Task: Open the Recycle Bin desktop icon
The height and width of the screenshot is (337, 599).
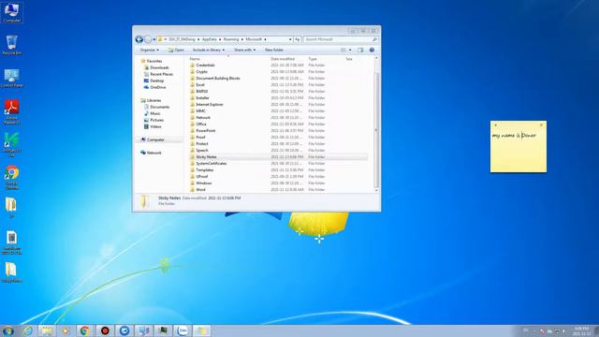Action: click(x=11, y=45)
